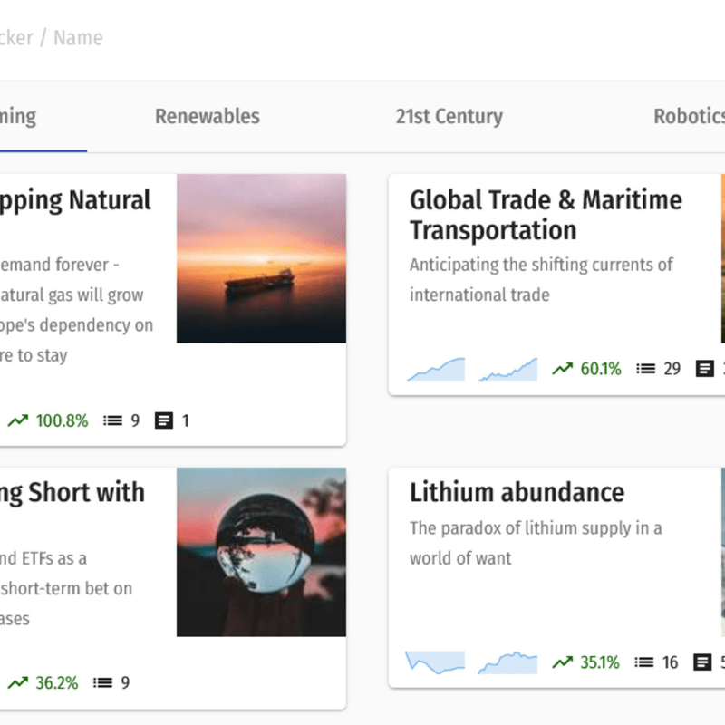
Task: Click the 100.8% trending-up arrow icon
Action: click(18, 420)
